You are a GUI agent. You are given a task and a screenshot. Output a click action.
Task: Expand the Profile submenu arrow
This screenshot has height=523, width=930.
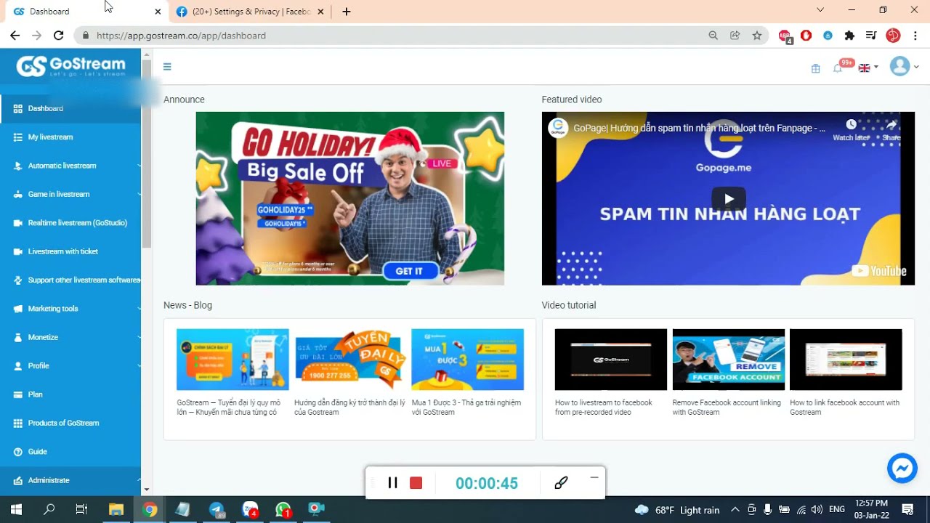click(139, 365)
